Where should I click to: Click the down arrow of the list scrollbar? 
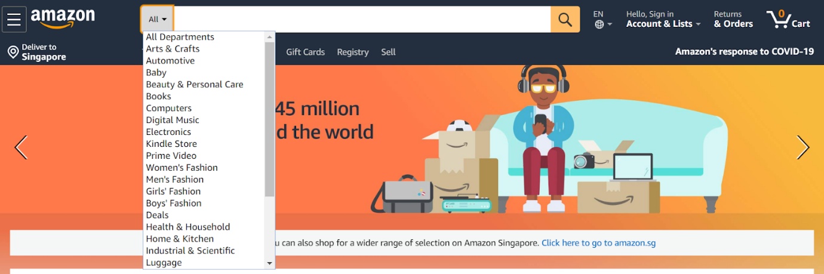(270, 263)
